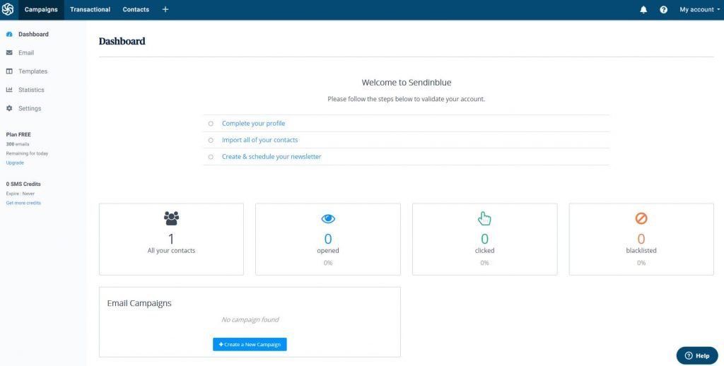The height and width of the screenshot is (366, 724).
Task: Click the clicked hand pointer icon
Action: (484, 218)
